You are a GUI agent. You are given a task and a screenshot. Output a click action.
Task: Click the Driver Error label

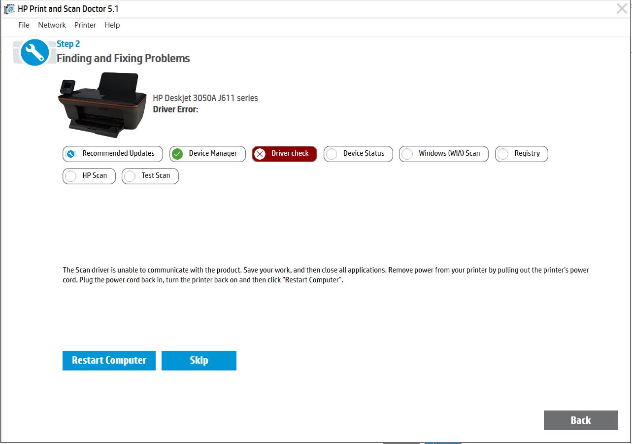coord(175,109)
